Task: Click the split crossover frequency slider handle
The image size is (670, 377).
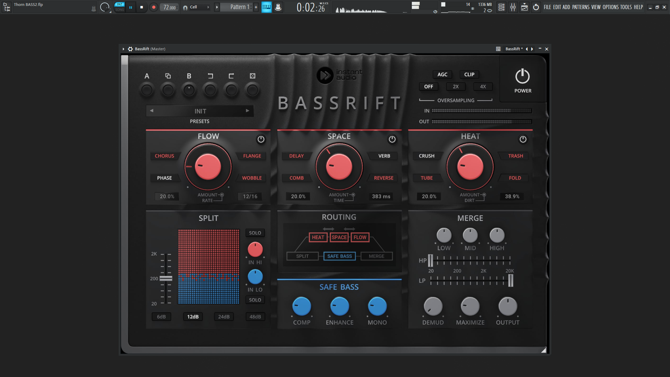Action: 166,279
